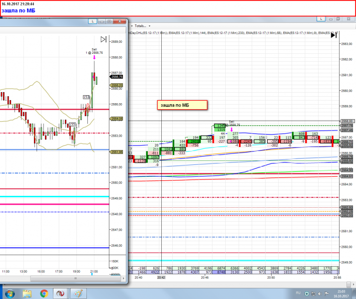
Task: Open Windows Explorer from the taskbar
Action: point(27,293)
